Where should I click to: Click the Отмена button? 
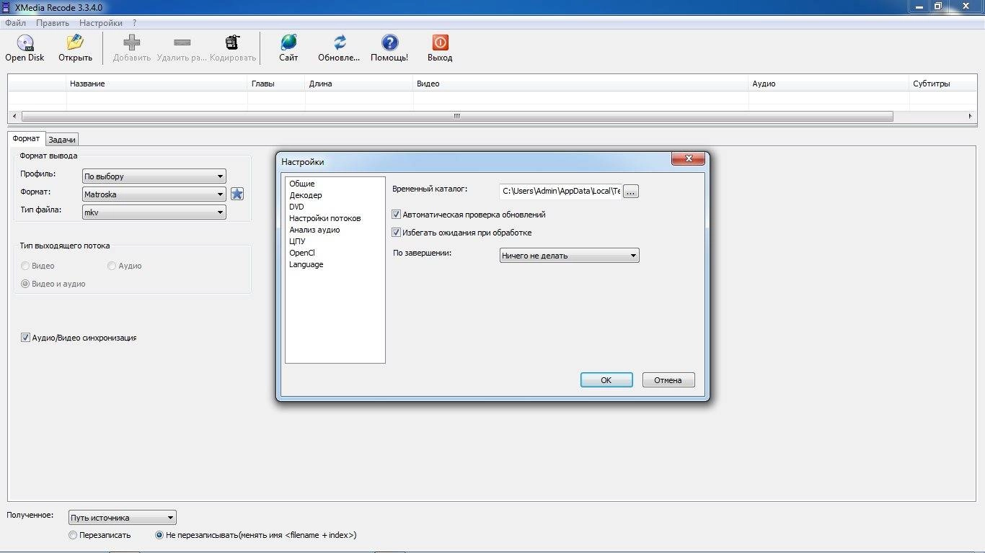click(x=668, y=380)
